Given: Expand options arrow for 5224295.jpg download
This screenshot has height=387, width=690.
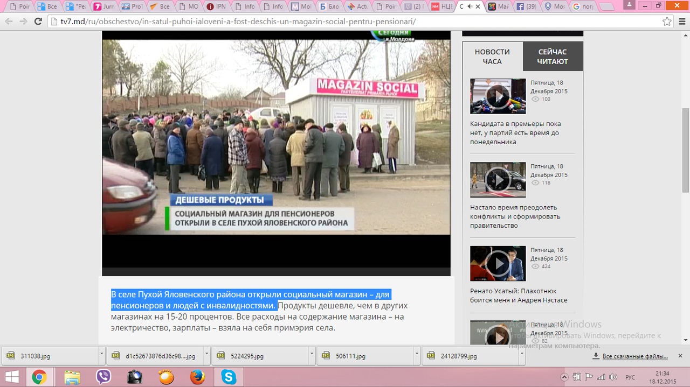Looking at the screenshot, I should click(x=312, y=356).
